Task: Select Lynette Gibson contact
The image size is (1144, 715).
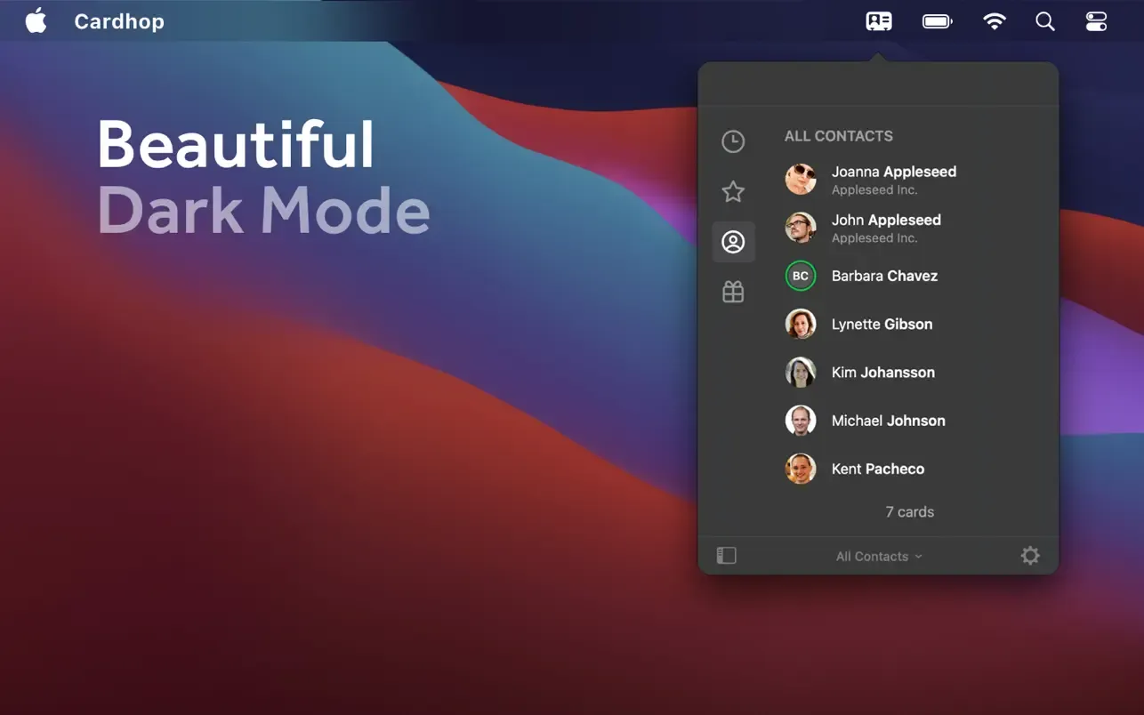Action: coord(909,324)
